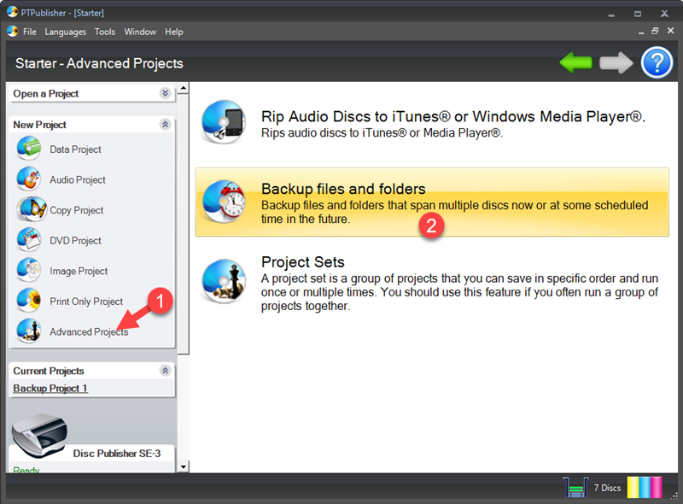Click the Backup alarm clock disc icon

224,202
